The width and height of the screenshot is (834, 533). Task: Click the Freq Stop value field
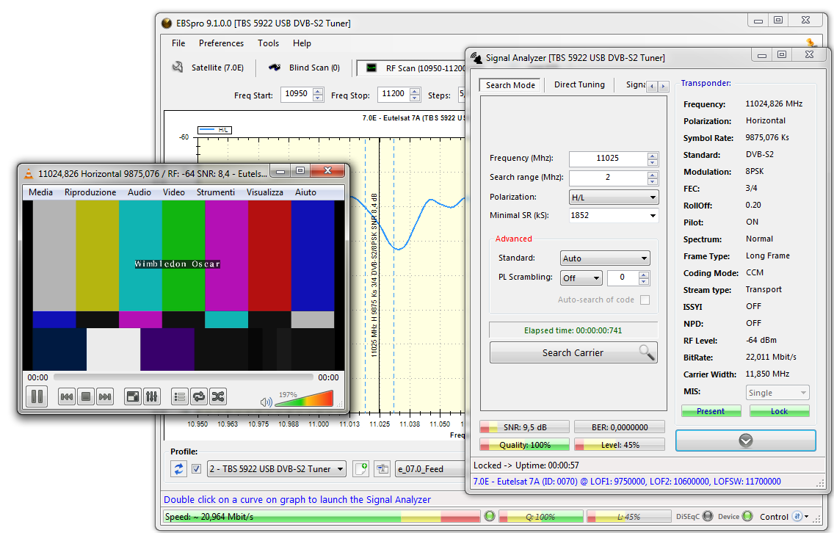click(x=393, y=94)
